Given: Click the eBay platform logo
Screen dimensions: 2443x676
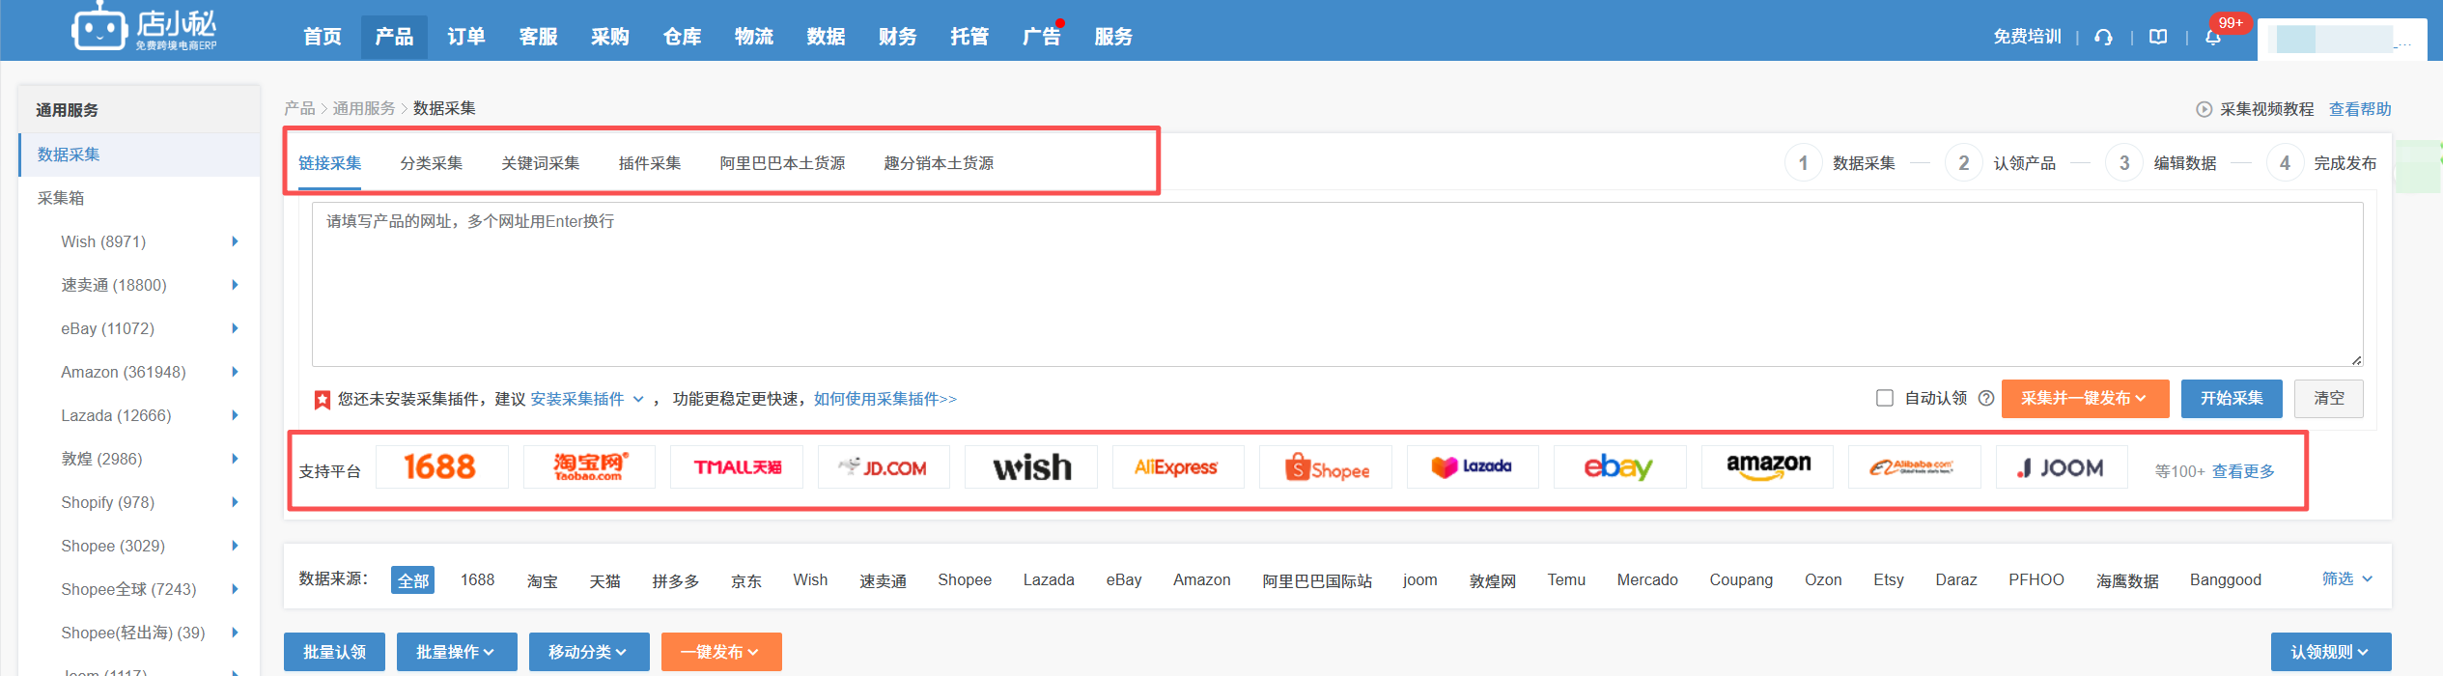Looking at the screenshot, I should point(1620,467).
